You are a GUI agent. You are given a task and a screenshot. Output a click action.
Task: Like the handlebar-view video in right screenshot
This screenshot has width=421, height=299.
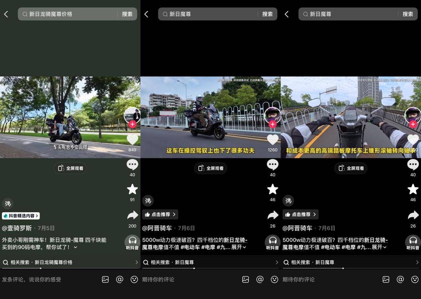[413, 140]
